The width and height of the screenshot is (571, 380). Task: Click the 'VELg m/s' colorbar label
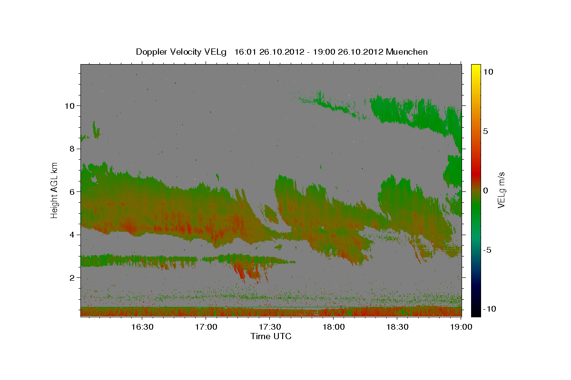[501, 190]
